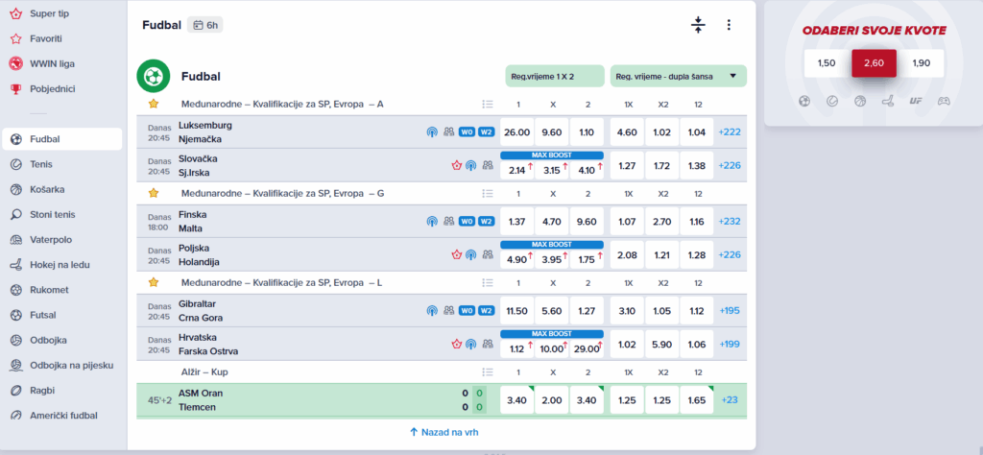Click the collapse-all rows icon
Viewport: 983px width, 455px height.
tap(698, 25)
